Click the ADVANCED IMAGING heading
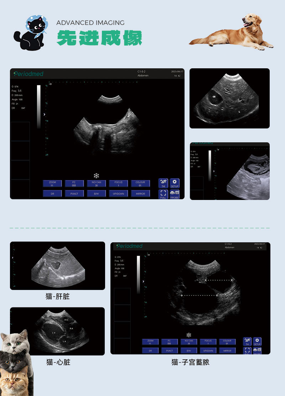The width and height of the screenshot is (285, 396). pos(90,23)
